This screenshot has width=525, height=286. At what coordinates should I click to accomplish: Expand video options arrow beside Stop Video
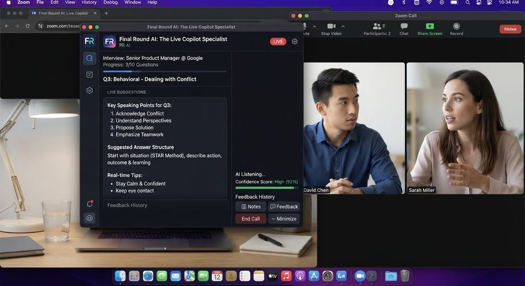click(x=343, y=26)
